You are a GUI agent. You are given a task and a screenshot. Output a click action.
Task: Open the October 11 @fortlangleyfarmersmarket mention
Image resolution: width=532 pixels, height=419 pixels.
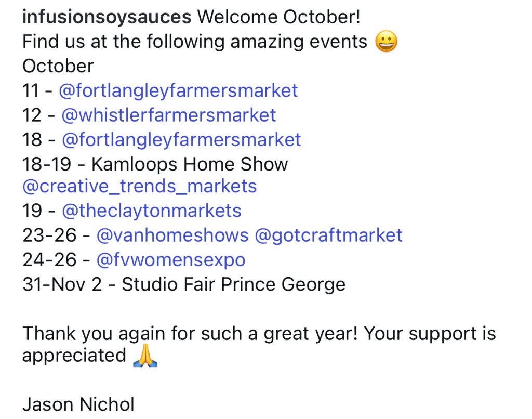coord(178,90)
